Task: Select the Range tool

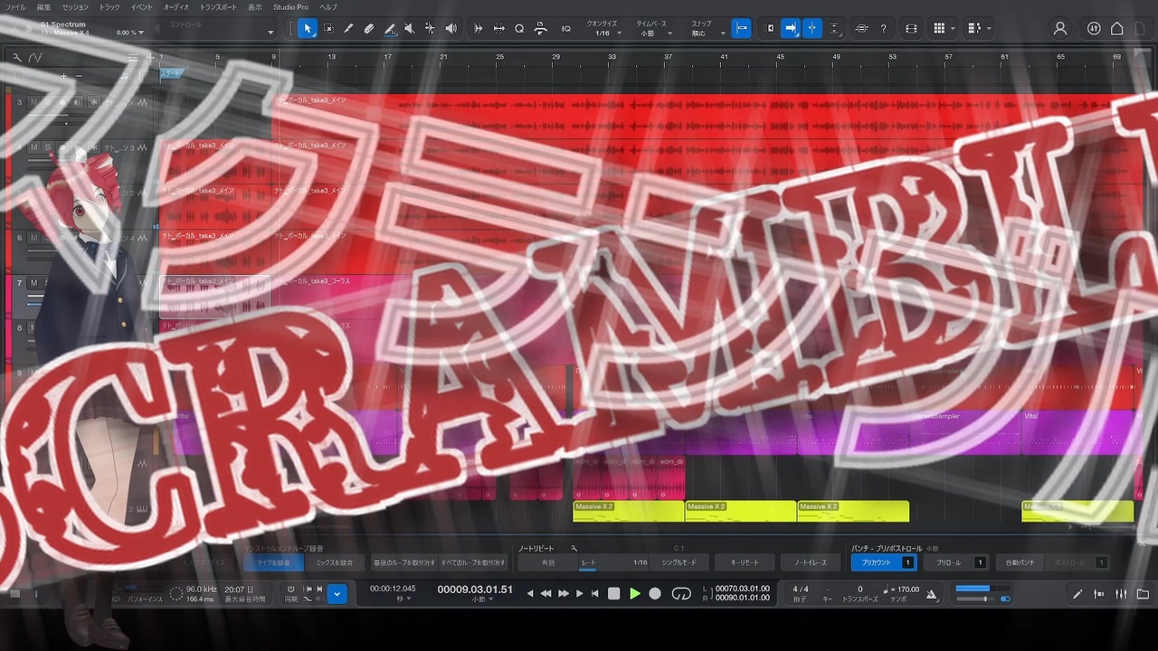Action: (327, 29)
